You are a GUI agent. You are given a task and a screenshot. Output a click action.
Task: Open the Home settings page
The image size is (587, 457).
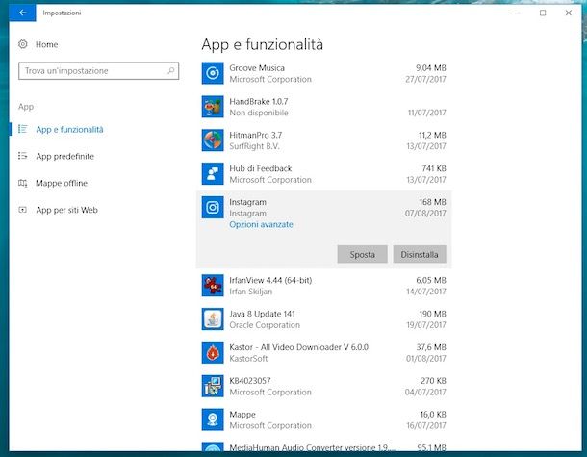click(46, 44)
